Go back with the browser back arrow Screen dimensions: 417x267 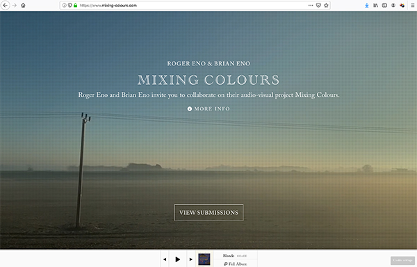[5, 6]
